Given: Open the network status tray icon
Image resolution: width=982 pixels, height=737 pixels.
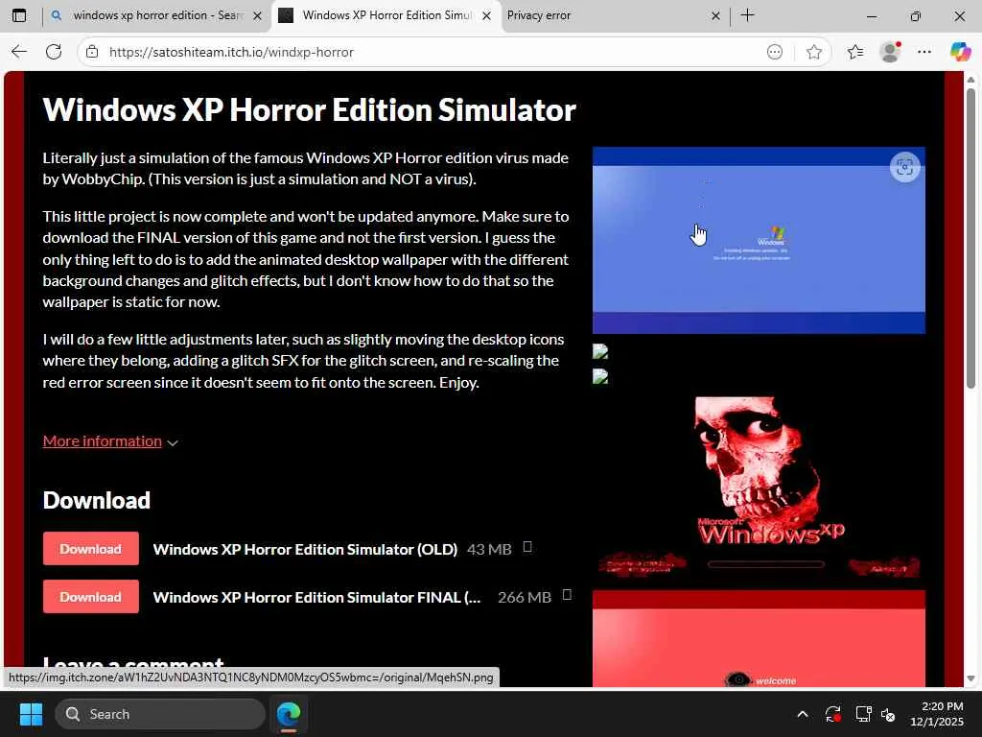Looking at the screenshot, I should (x=864, y=714).
